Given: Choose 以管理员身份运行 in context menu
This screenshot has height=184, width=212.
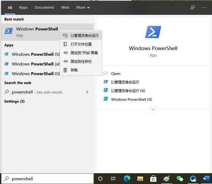Looking at the screenshot, I should coord(81,36).
